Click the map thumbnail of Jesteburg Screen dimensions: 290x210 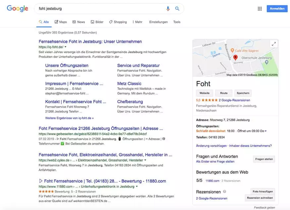[235, 58]
